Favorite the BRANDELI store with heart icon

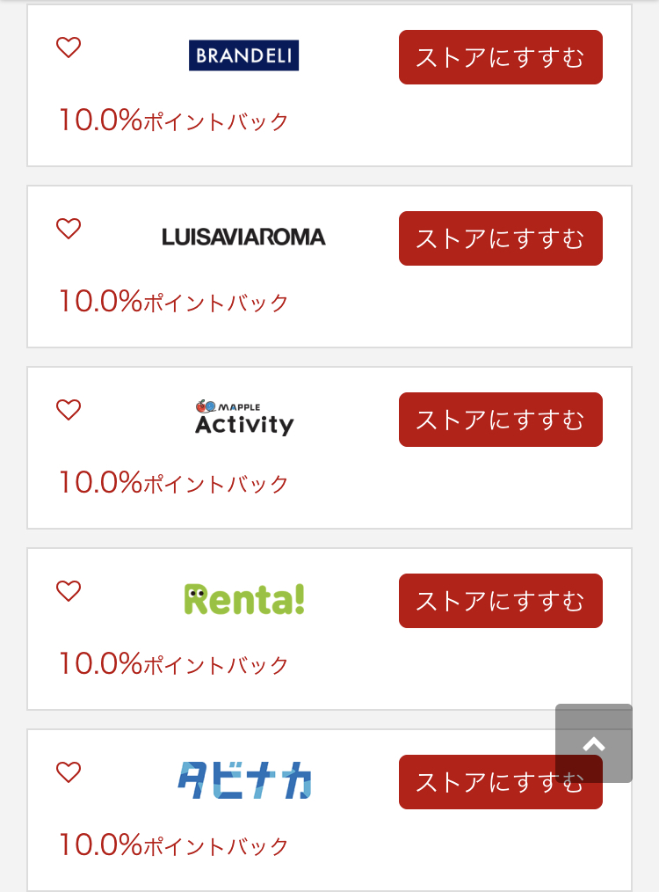[x=69, y=48]
